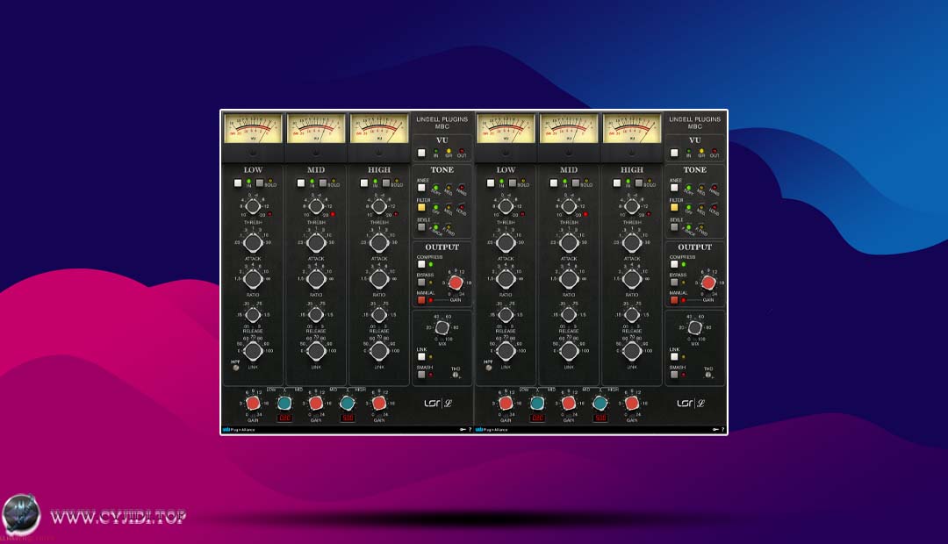
Task: Toggle master LINK button in left plugin
Action: (x=421, y=356)
